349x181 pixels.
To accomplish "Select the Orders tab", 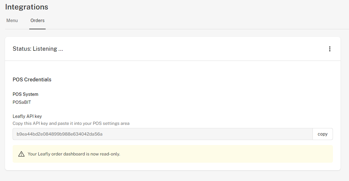I will (37, 20).
